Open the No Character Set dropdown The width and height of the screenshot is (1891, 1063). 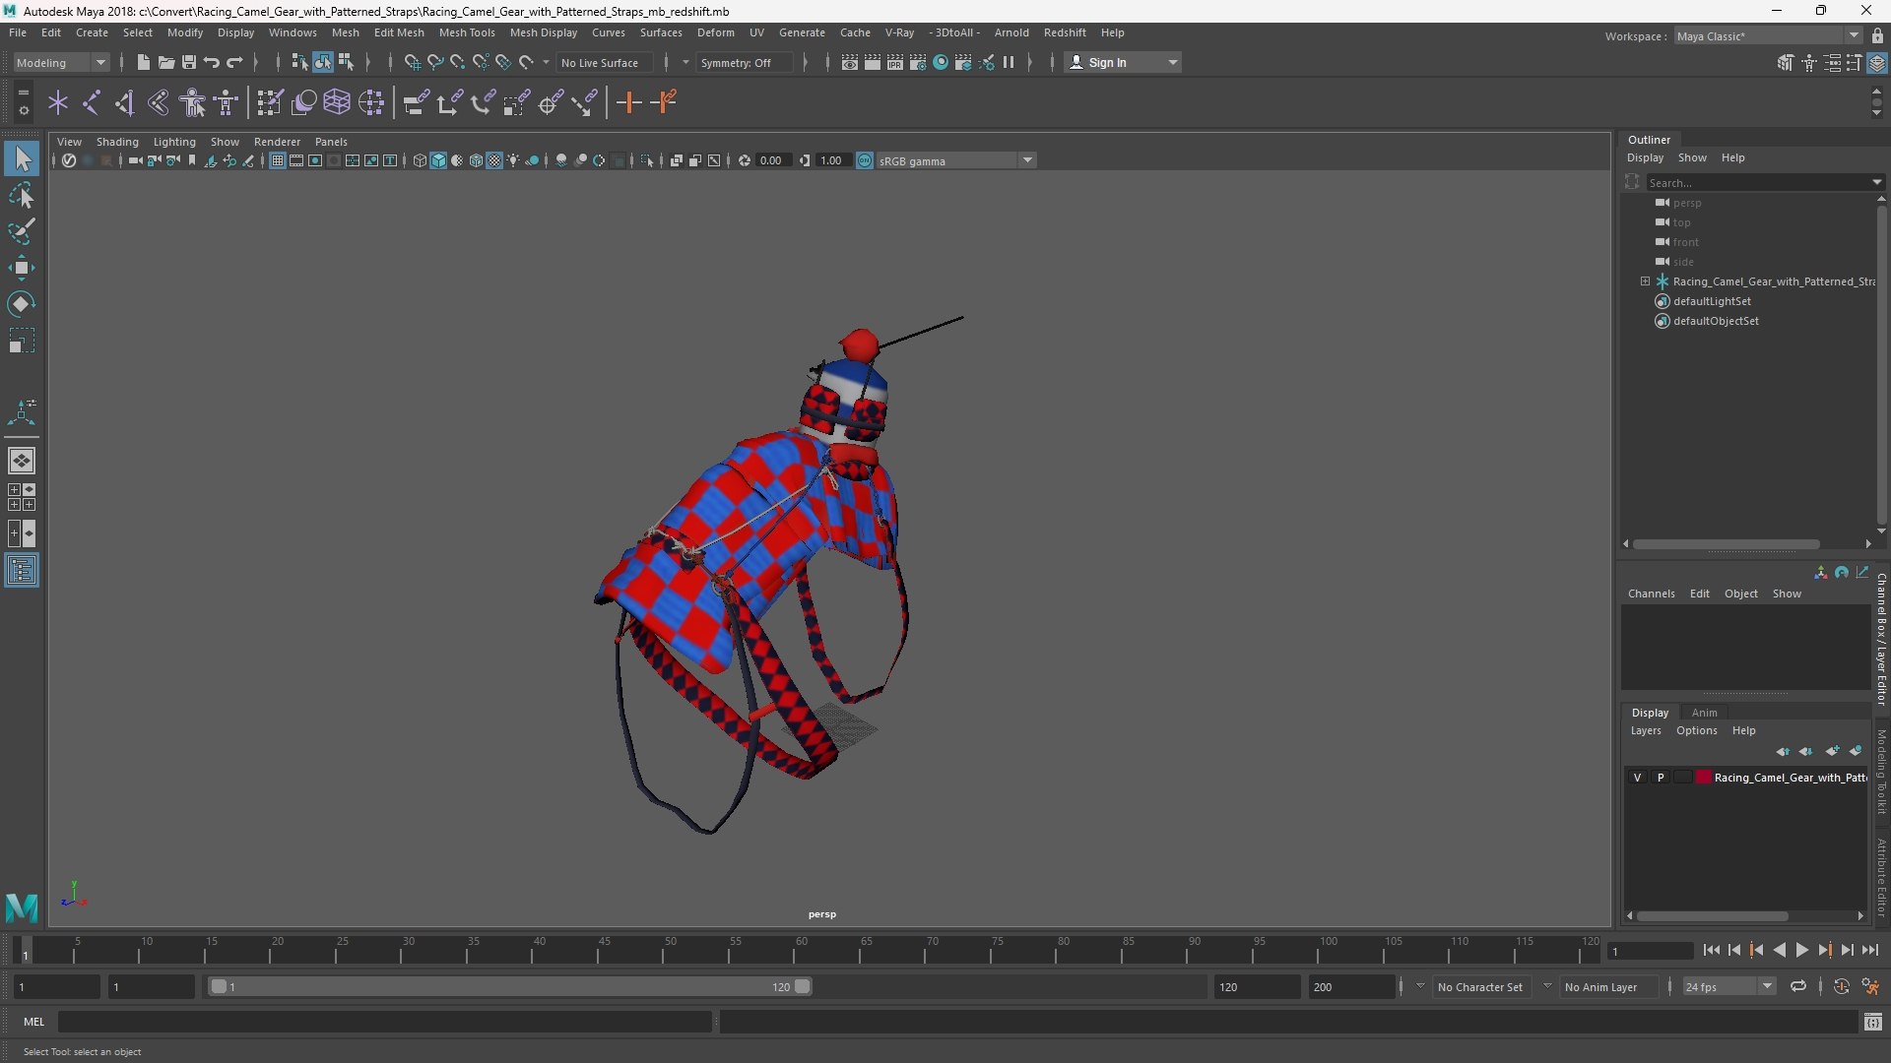[1481, 986]
